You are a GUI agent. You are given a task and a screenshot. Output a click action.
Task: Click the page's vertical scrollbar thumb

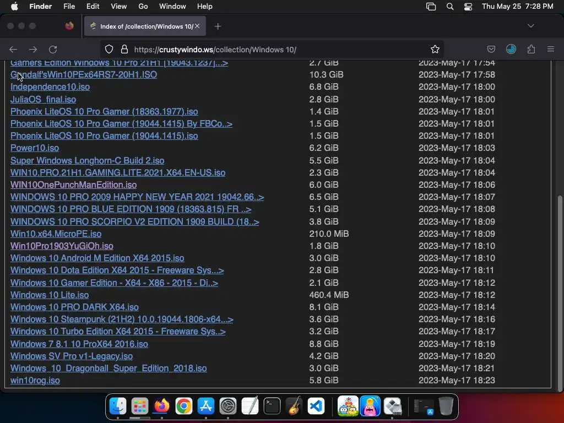click(x=560, y=293)
